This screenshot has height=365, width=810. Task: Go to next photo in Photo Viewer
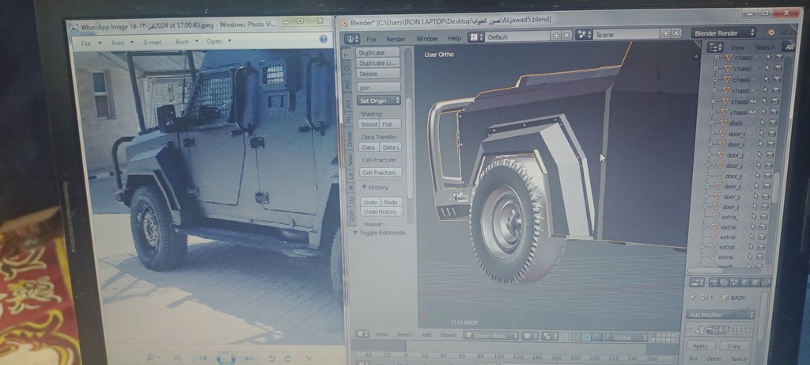tap(248, 359)
